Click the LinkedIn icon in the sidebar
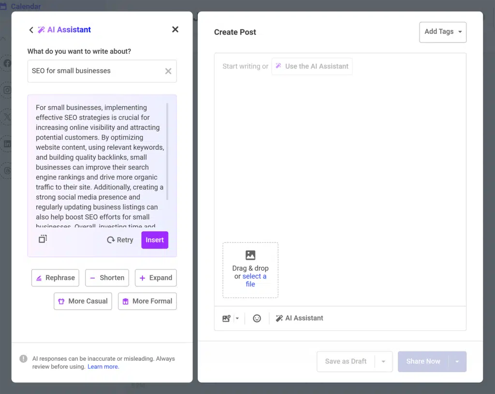495x394 pixels. tap(7, 143)
